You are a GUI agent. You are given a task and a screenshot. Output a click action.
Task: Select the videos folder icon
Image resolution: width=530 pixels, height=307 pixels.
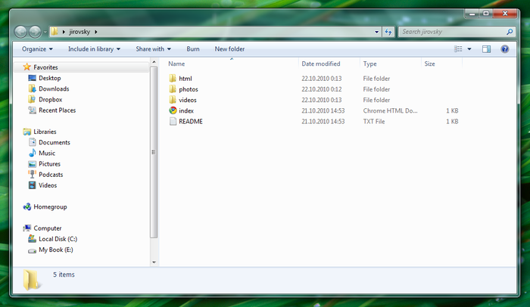[173, 100]
